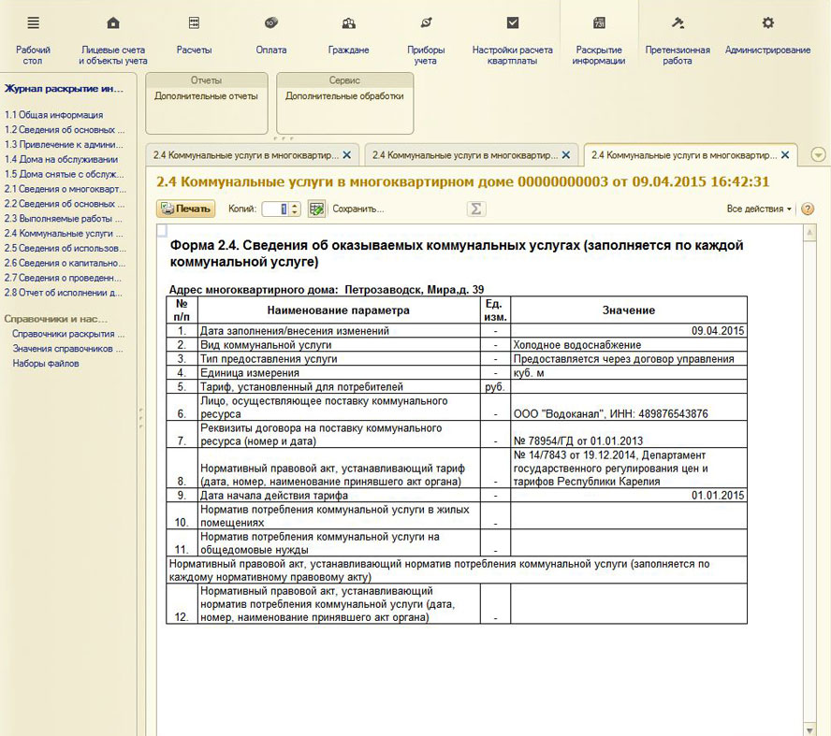Screen dimensions: 831x736
Task: Click Сохранить... button
Action: pyautogui.click(x=357, y=209)
